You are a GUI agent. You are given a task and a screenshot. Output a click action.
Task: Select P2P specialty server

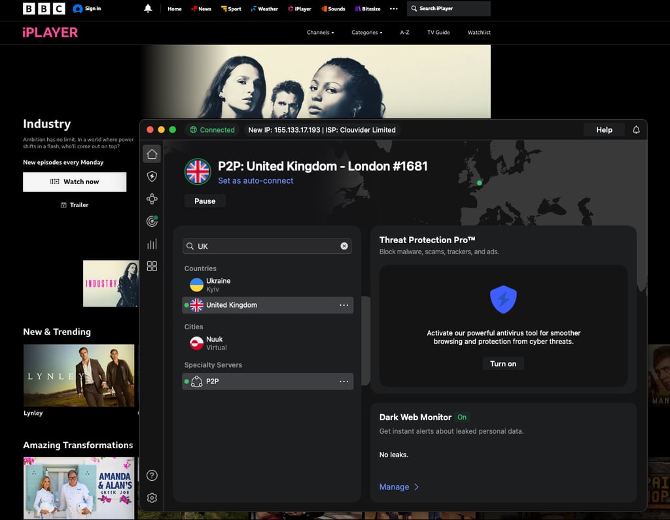[268, 382]
